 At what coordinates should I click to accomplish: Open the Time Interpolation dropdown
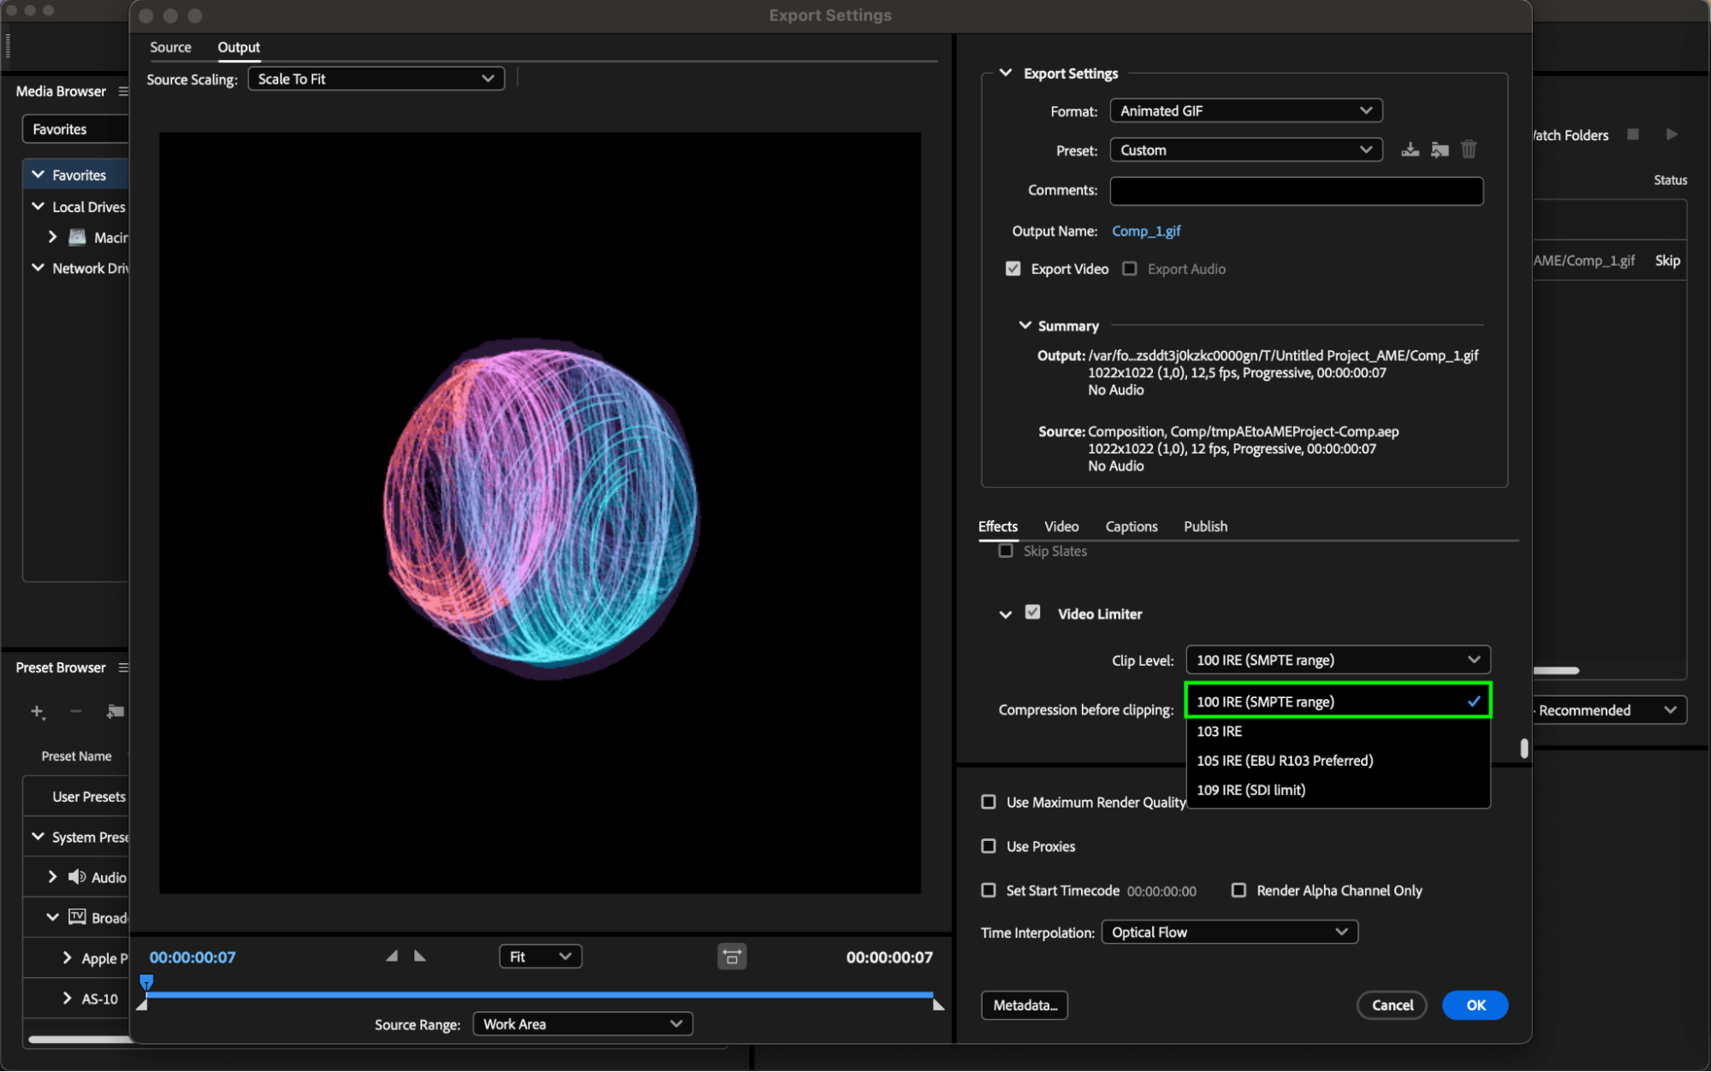click(1229, 932)
